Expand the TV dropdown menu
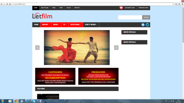 tap(65, 25)
